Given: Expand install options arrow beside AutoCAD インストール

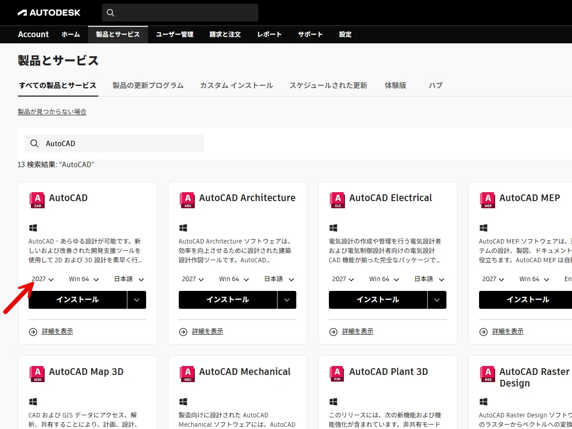Looking at the screenshot, I should click(137, 300).
